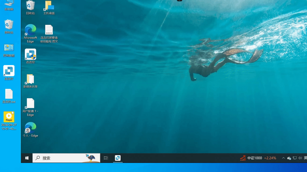Click the 搜索 taskbar search box
Image resolution: width=307 pixels, height=172 pixels.
point(66,158)
